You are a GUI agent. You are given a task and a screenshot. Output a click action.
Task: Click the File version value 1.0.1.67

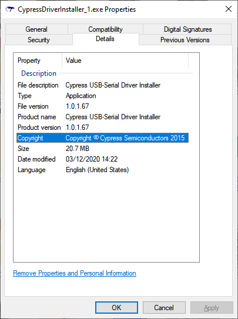coord(78,106)
